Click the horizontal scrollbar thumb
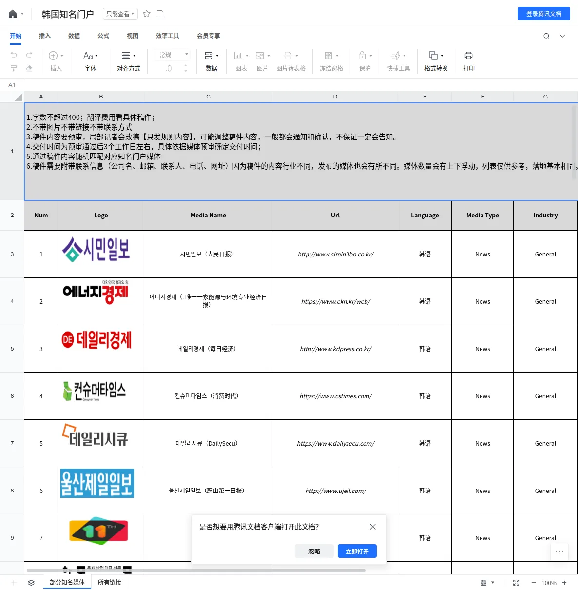 [x=196, y=570]
